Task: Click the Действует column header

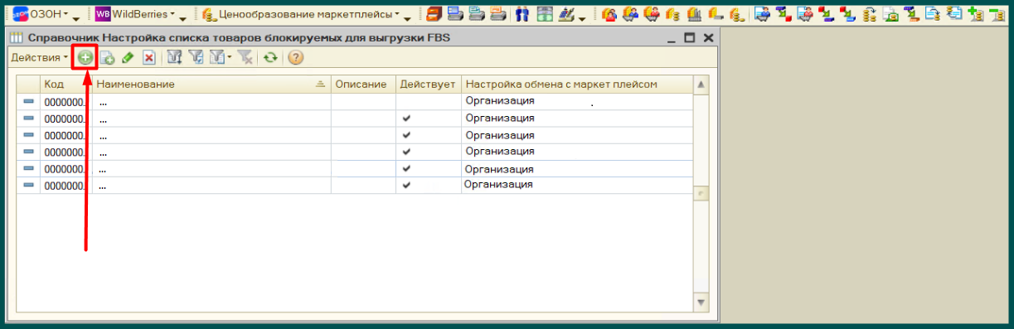Action: (428, 85)
